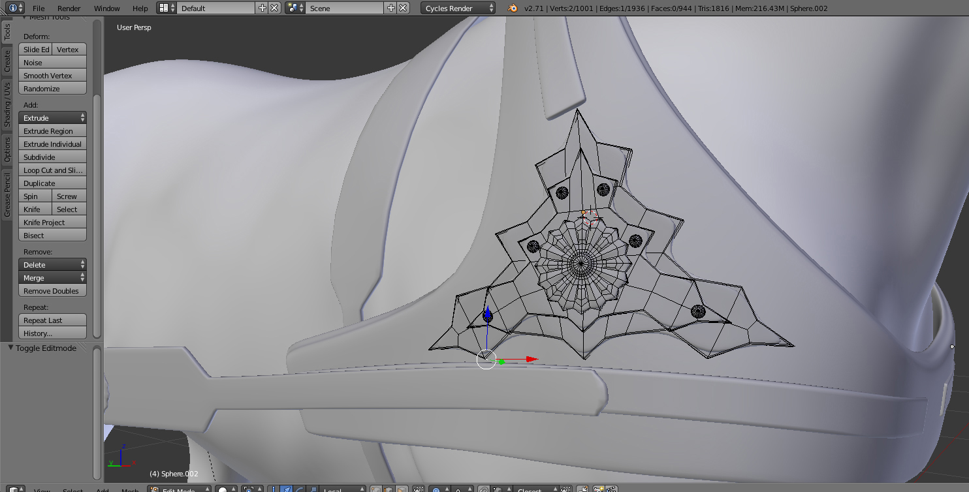Open the Merge dropdown
This screenshot has height=492, width=969.
coord(52,277)
